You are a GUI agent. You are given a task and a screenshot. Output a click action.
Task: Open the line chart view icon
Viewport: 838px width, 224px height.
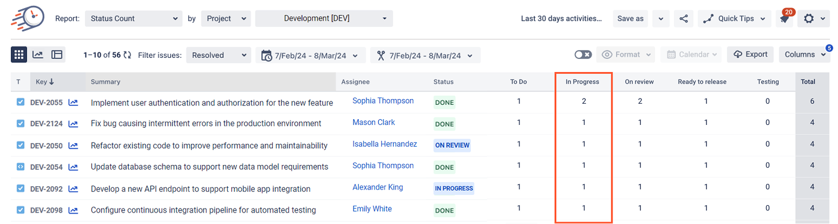click(37, 54)
